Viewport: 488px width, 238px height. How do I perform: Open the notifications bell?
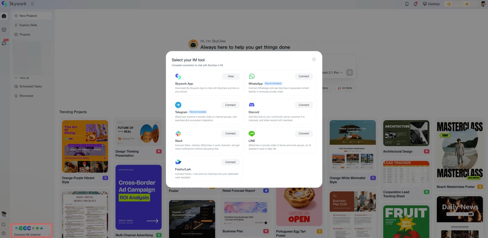(415, 4)
